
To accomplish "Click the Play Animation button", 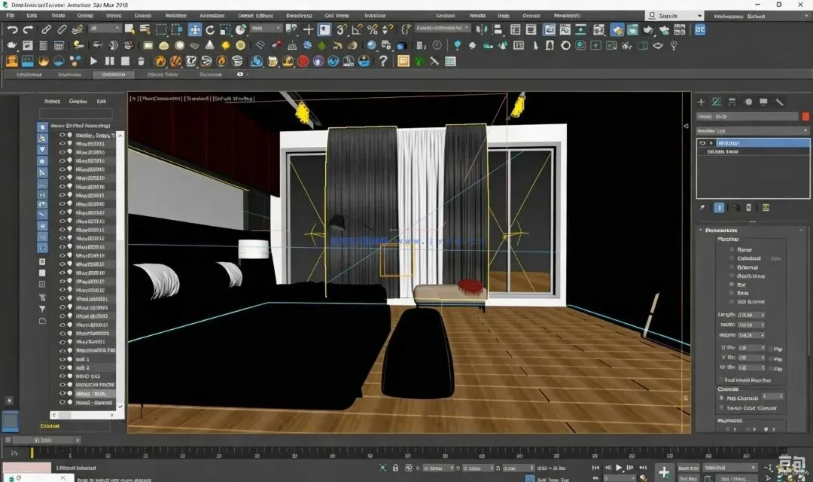I will pyautogui.click(x=619, y=468).
